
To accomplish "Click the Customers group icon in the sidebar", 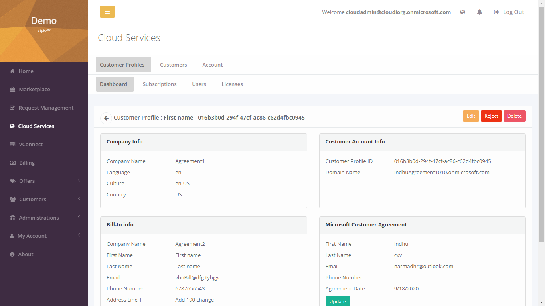I will pos(13,199).
